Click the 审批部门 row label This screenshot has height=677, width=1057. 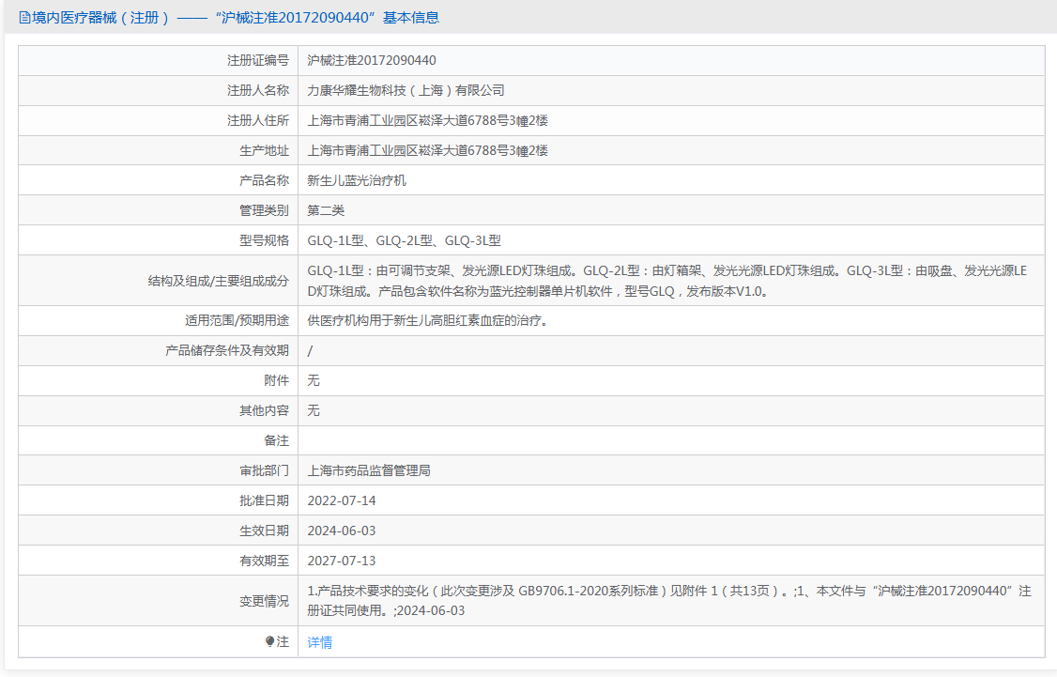tap(265, 470)
